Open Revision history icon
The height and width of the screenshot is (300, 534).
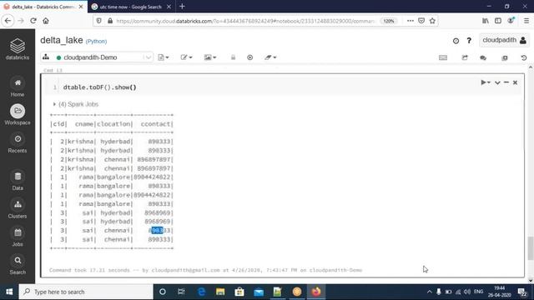pos(524,57)
